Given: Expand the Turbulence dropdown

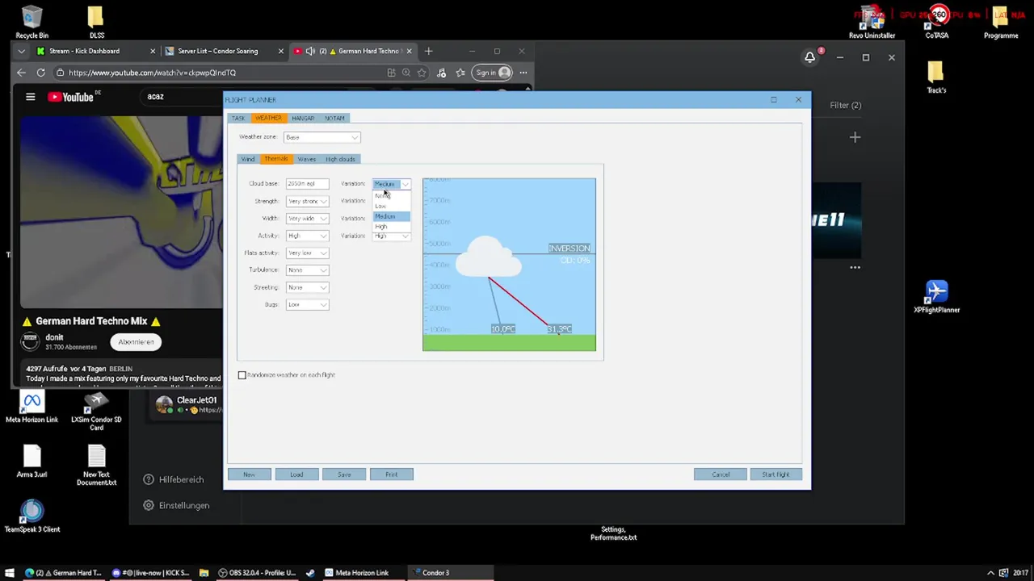Looking at the screenshot, I should tap(307, 270).
